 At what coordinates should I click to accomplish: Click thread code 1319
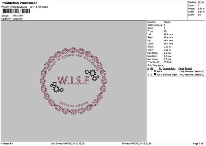click(x=182, y=71)
